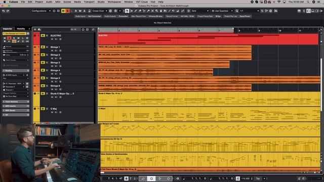Select the Range Selection tool
Screen dimensions: 324x182
tap(131, 11)
